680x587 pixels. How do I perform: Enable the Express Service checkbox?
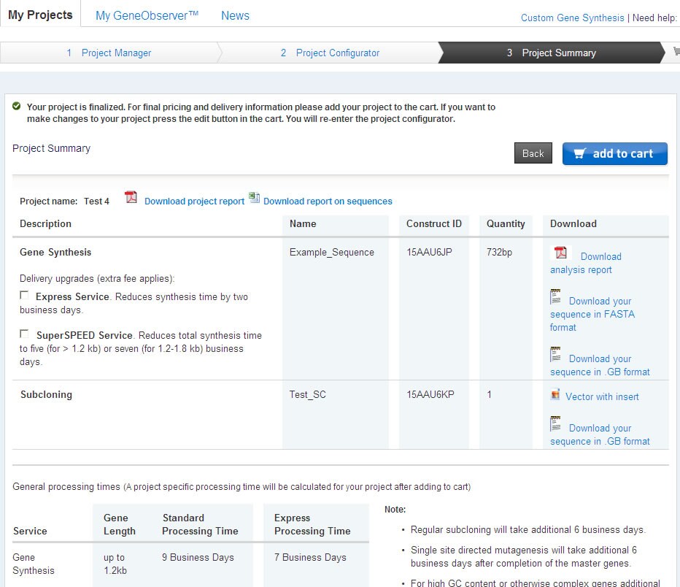[24, 296]
